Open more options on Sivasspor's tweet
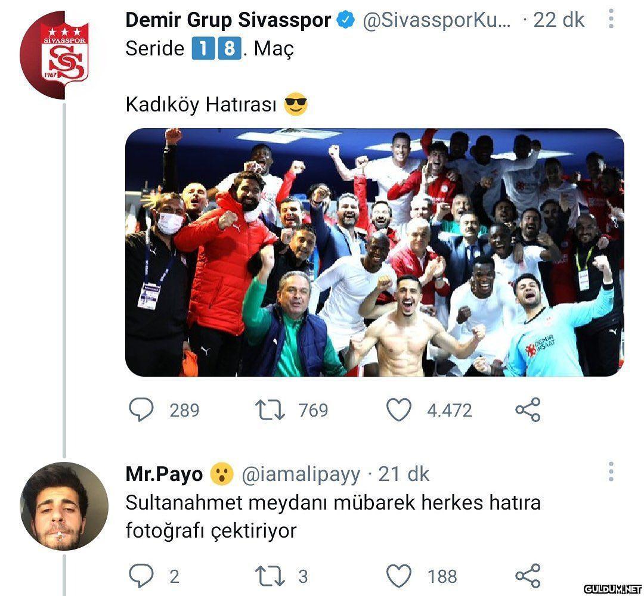644x596 pixels. pyautogui.click(x=611, y=19)
